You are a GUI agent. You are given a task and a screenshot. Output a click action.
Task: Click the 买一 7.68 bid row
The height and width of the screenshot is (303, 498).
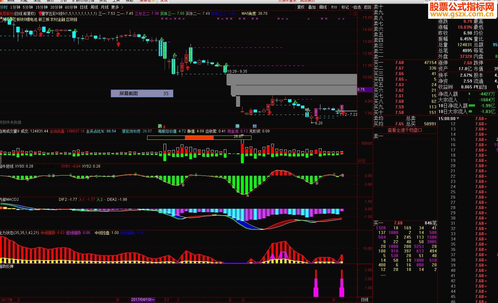pyautogui.click(x=405, y=63)
